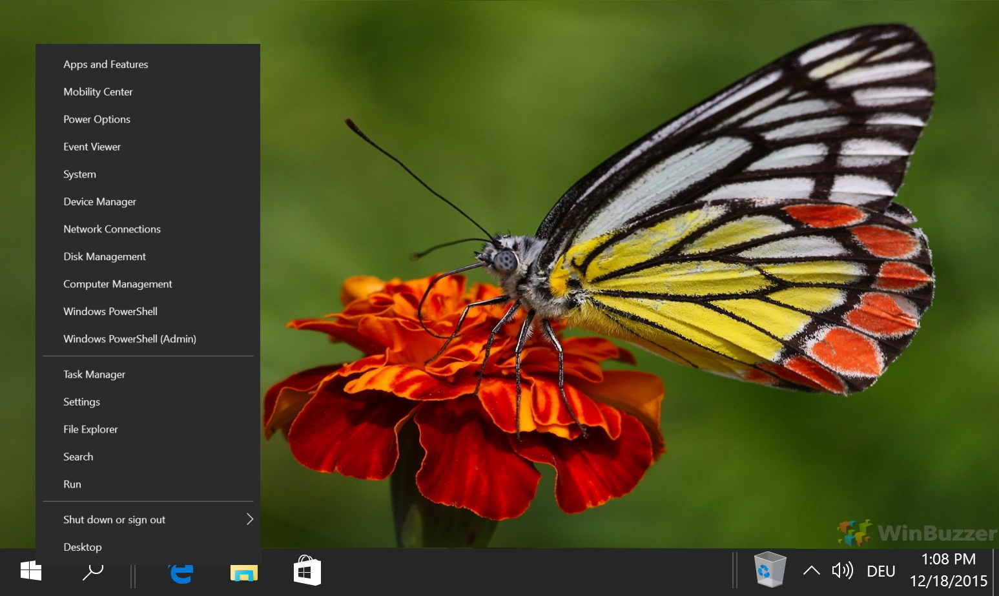Open Settings from the menu
The width and height of the screenshot is (999, 596).
click(x=81, y=402)
